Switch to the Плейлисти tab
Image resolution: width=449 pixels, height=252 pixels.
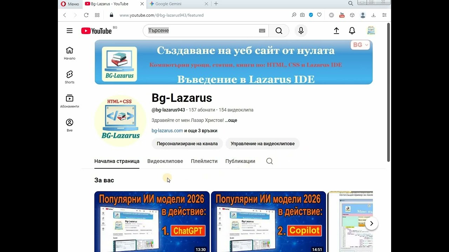204,161
